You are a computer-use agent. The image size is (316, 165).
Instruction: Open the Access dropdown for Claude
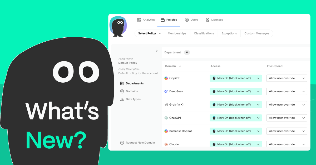pos(236,144)
